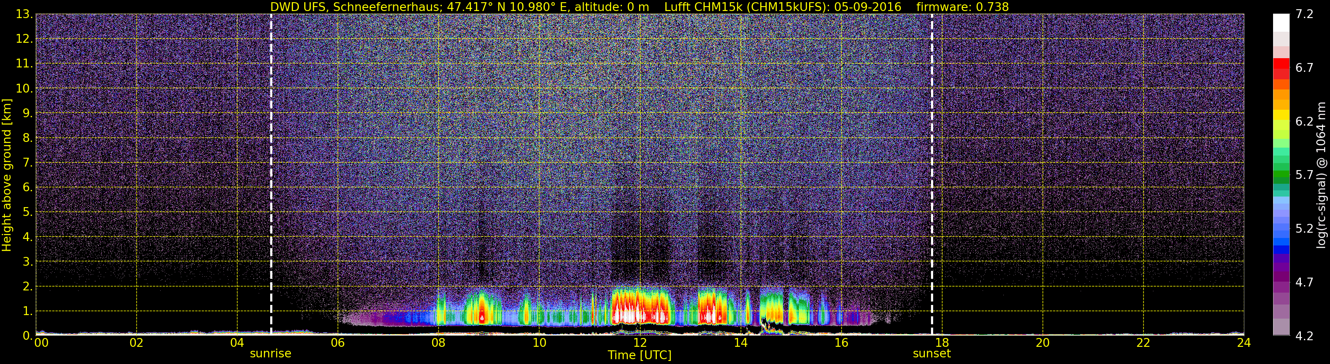Viewport: 1330px width, 364px height.
Task: Click the time axis tick label '04'
Action: 237,343
